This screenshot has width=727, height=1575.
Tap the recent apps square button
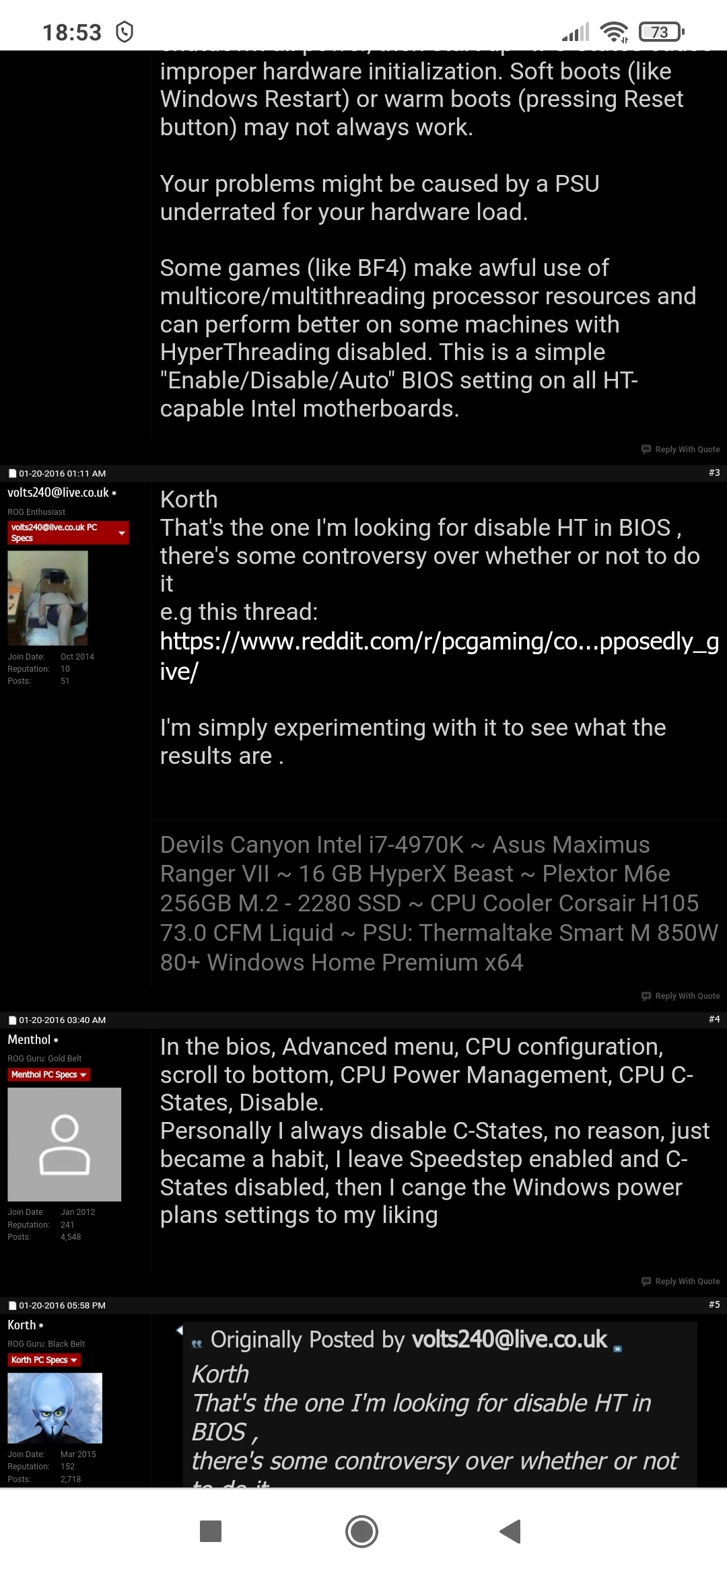coord(211,1531)
